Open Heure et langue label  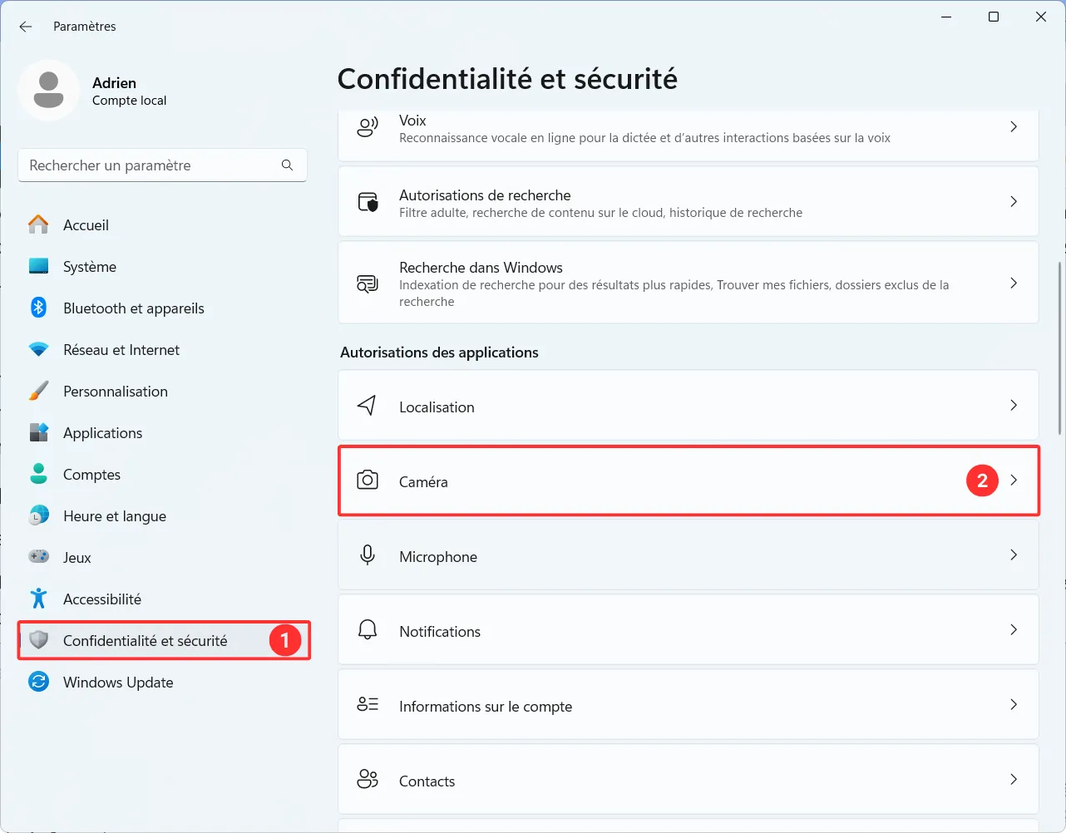point(115,516)
